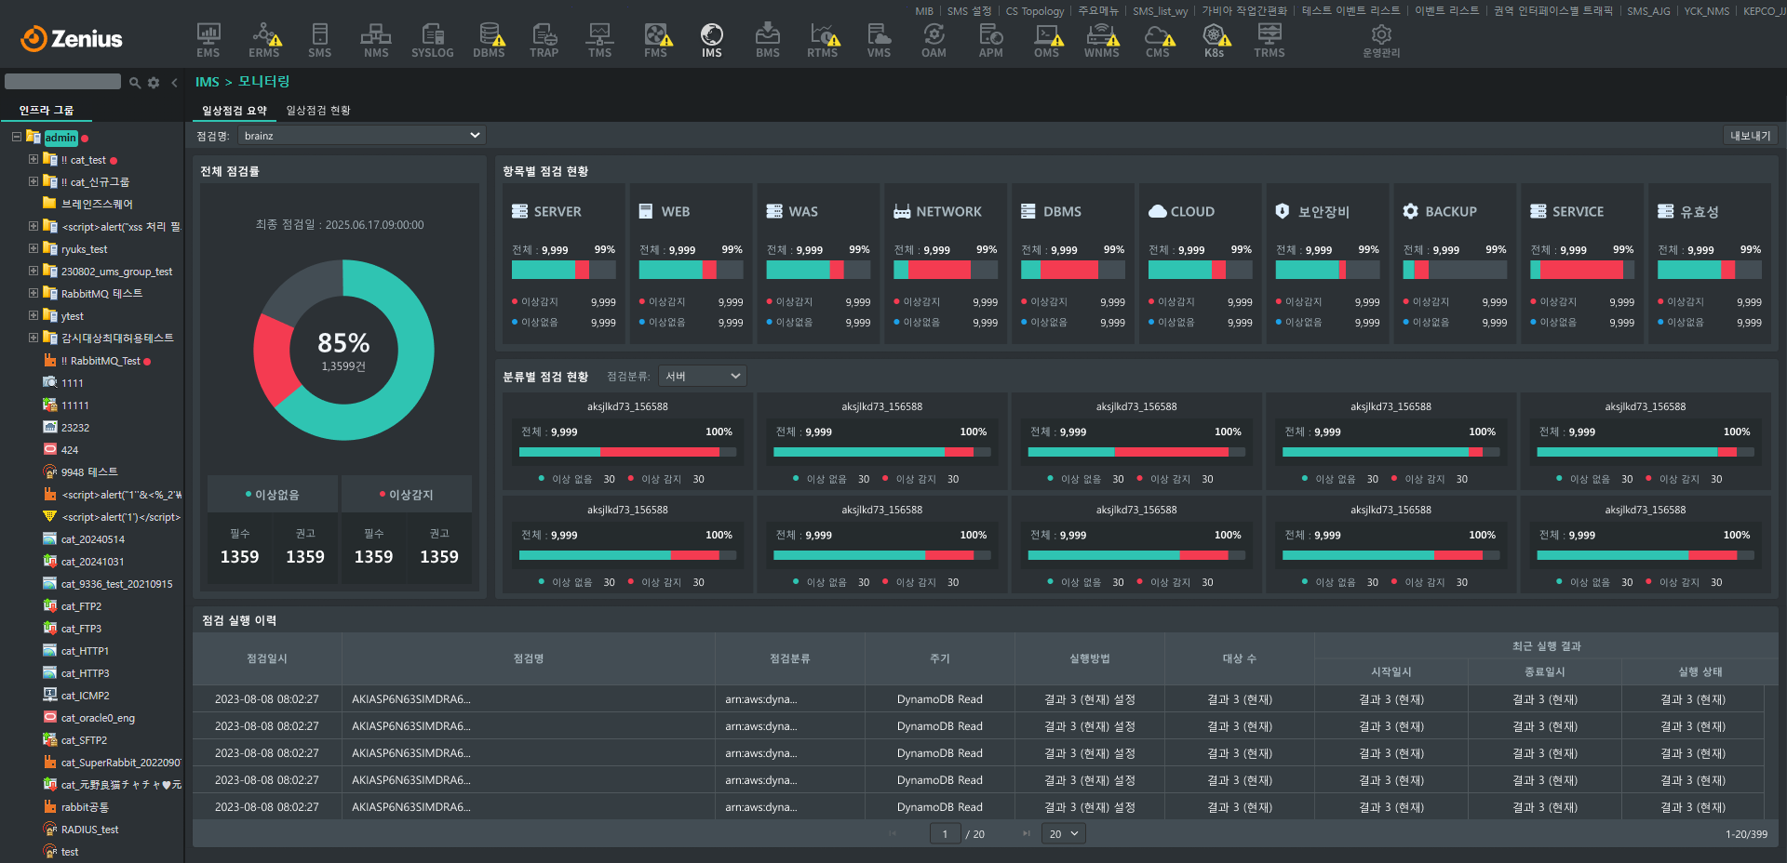
Task: Open the OAM module icon
Action: pyautogui.click(x=934, y=40)
